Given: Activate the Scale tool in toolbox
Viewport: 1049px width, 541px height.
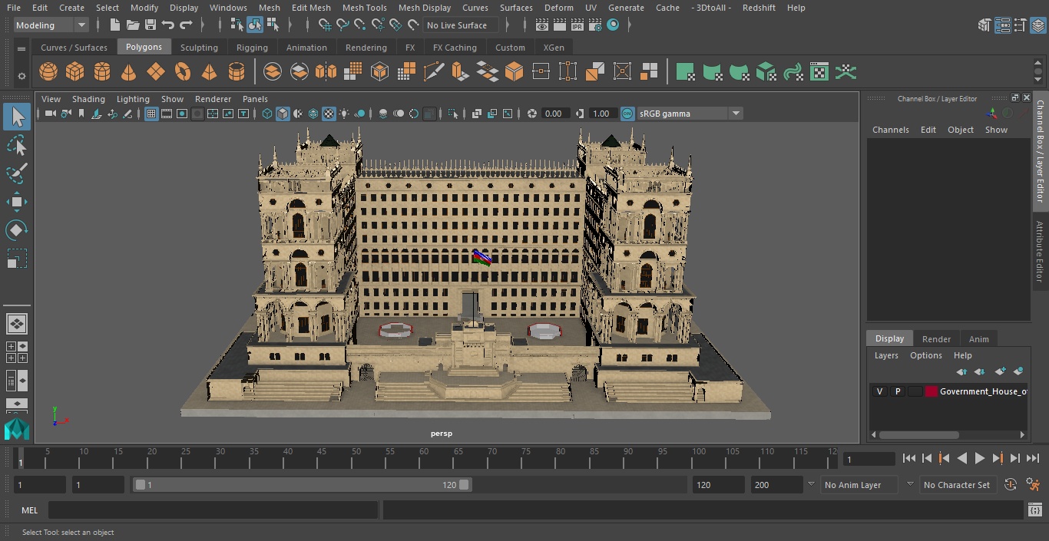Looking at the screenshot, I should click(x=17, y=259).
